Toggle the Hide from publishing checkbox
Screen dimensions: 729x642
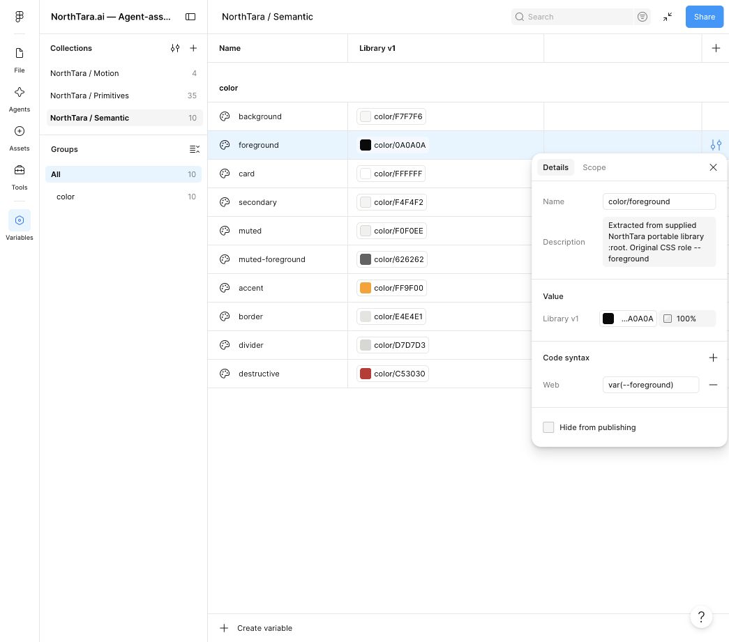pos(548,427)
